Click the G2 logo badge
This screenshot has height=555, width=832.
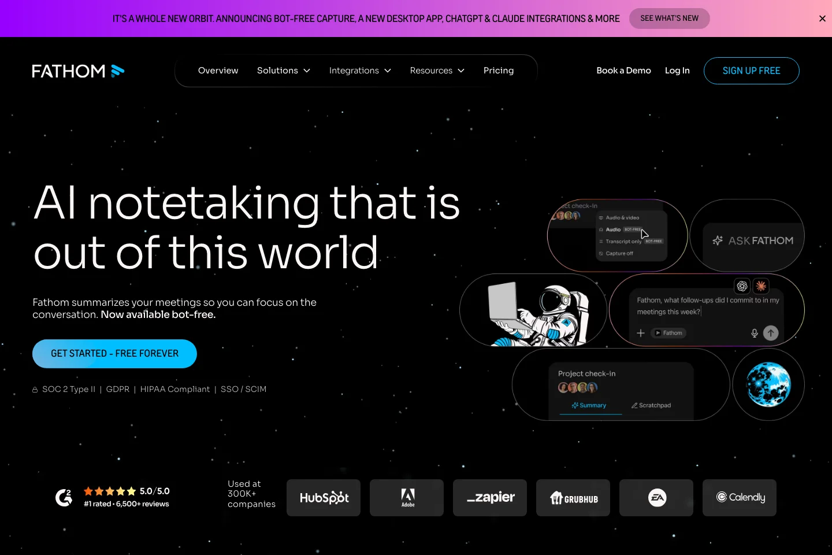[64, 497]
